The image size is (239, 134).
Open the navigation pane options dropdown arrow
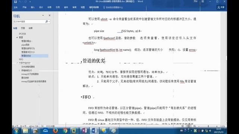(x=43, y=15)
